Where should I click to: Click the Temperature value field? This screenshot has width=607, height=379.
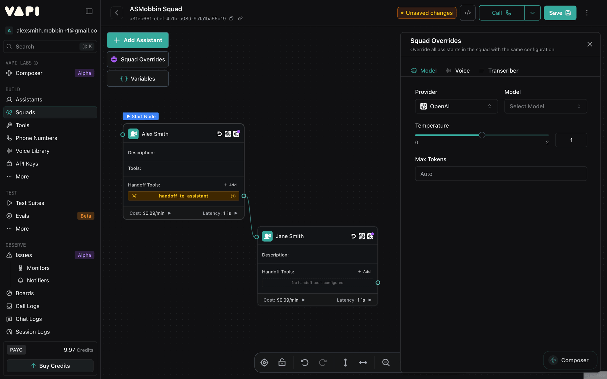(571, 140)
